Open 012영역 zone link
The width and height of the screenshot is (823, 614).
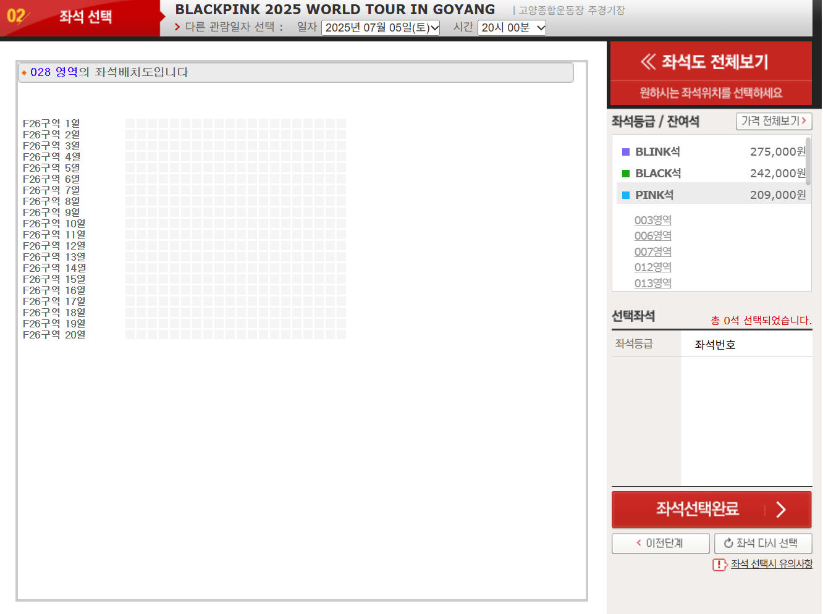click(652, 267)
